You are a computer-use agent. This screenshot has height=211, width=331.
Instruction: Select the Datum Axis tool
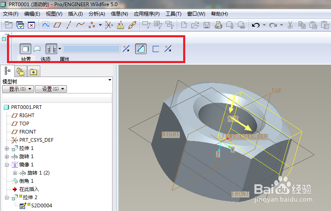[x=69, y=25]
